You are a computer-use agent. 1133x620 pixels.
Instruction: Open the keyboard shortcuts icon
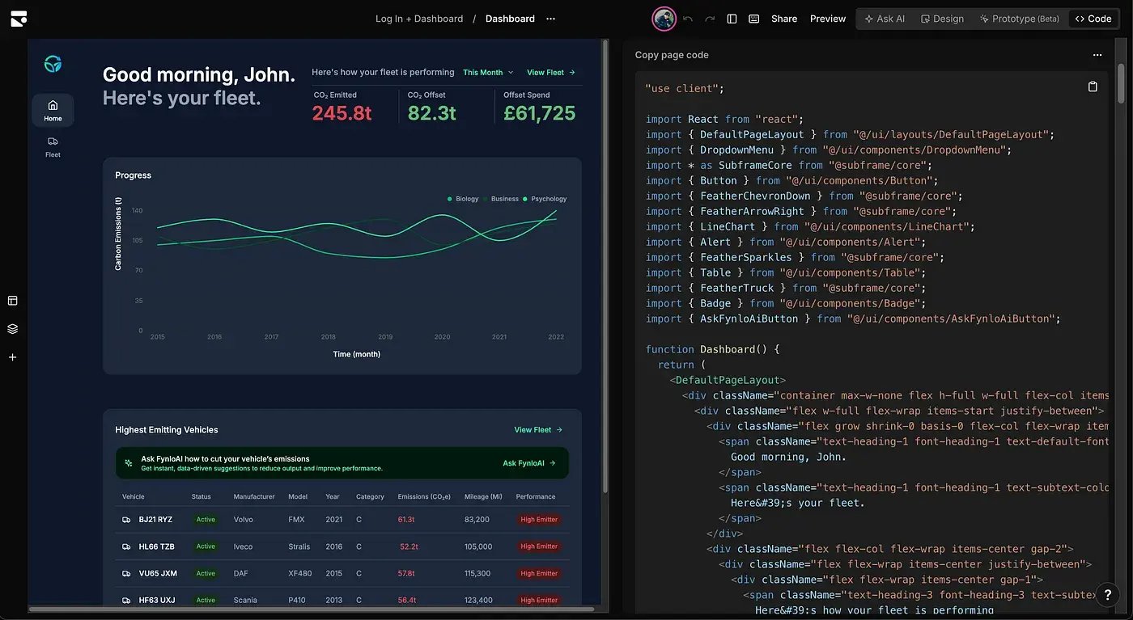(x=753, y=19)
